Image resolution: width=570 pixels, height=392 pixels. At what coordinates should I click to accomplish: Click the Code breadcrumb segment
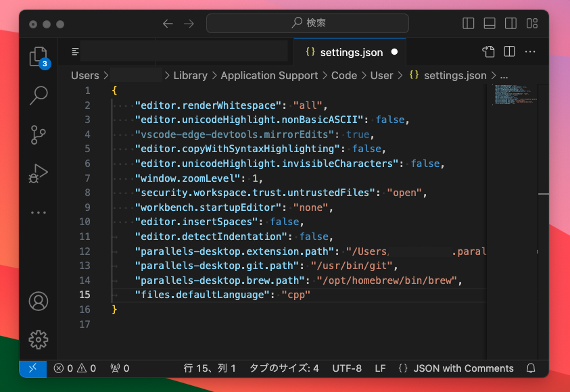tap(344, 76)
